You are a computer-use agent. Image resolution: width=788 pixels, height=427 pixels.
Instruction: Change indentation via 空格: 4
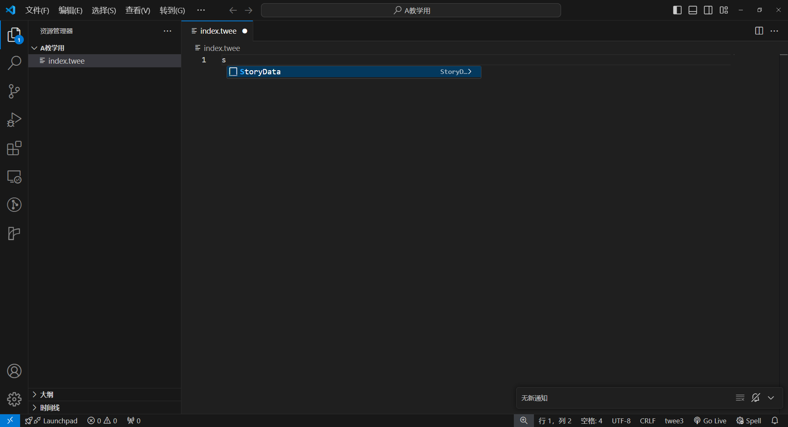(591, 420)
